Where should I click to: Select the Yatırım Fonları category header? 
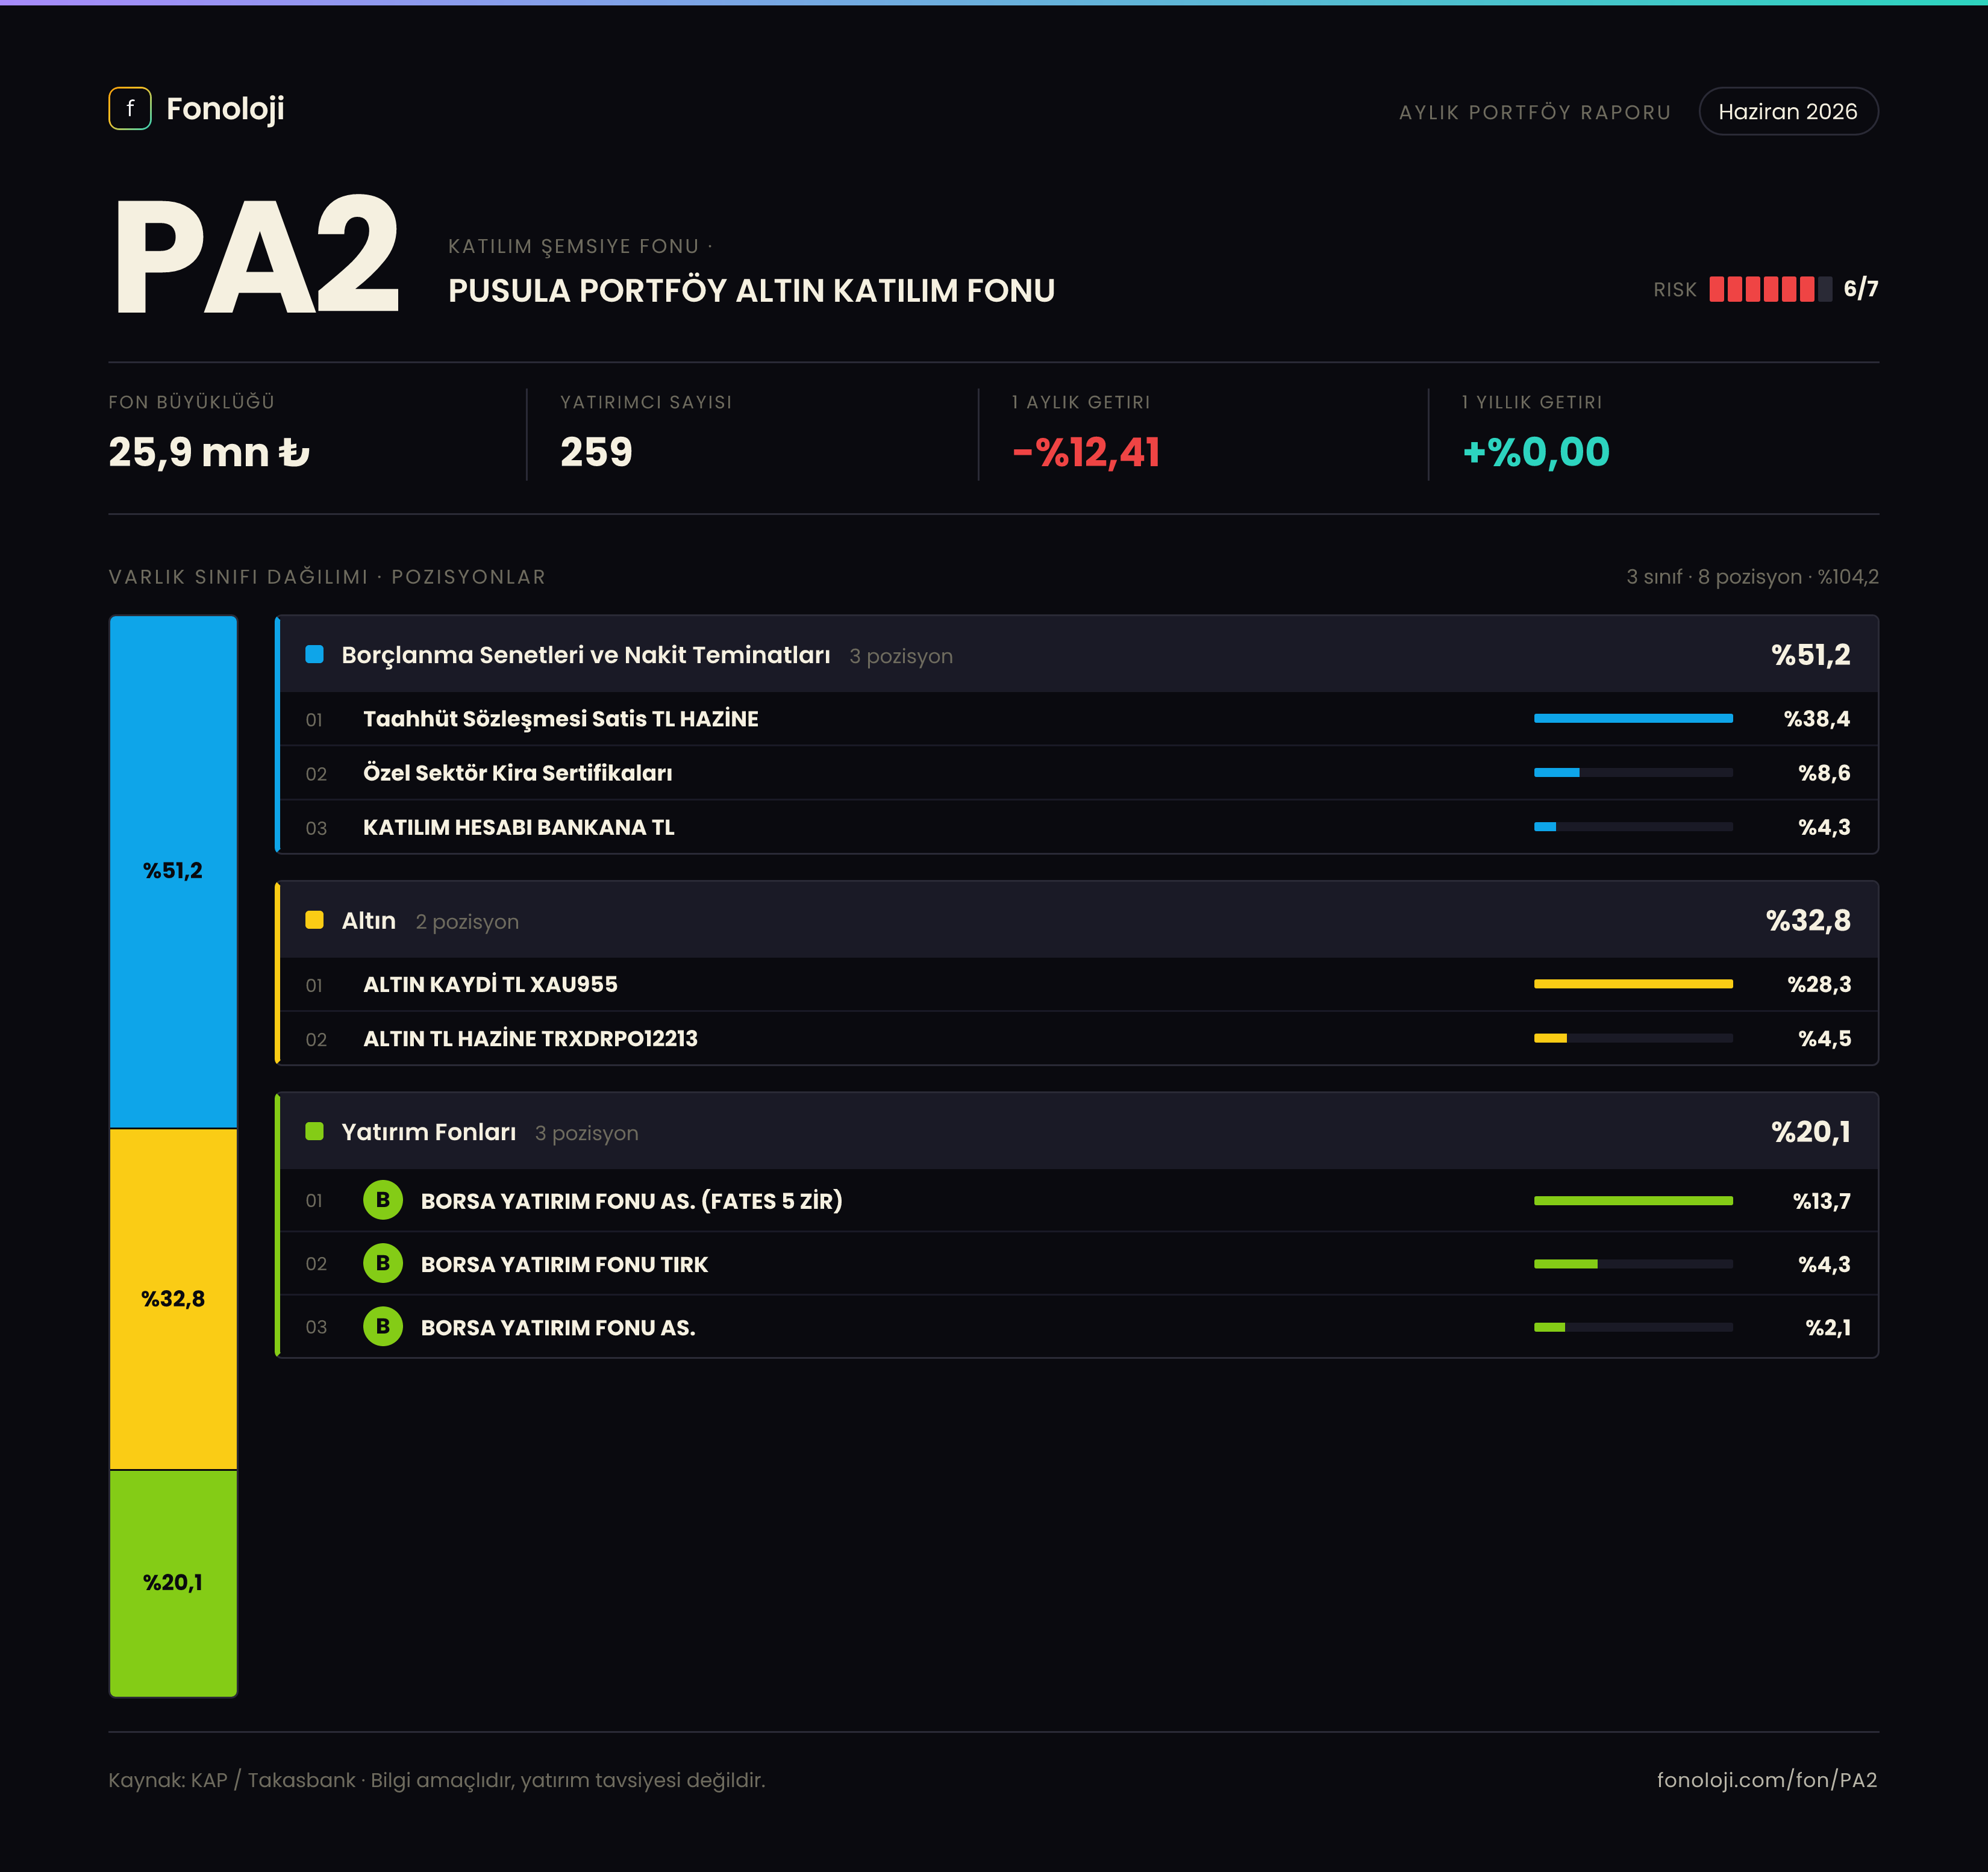1078,1131
